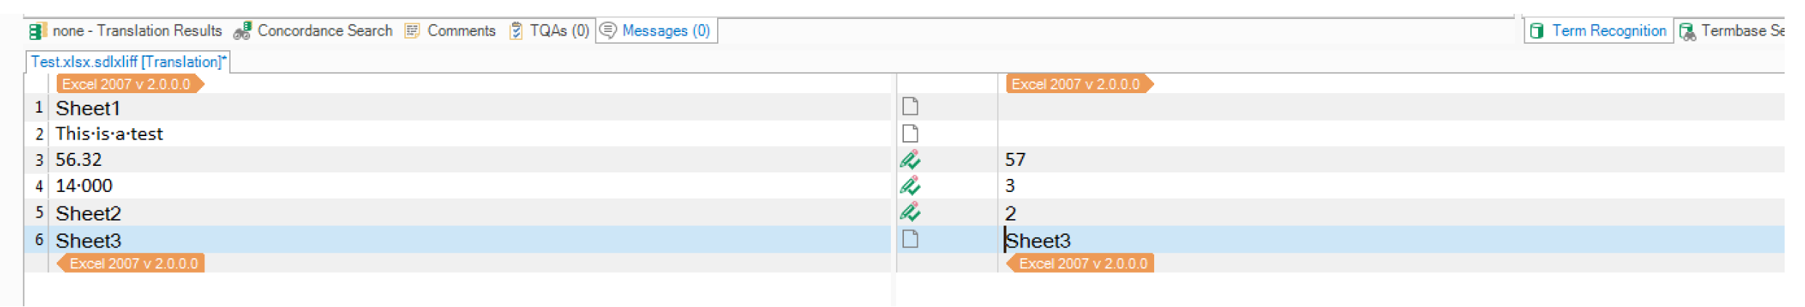1805x307 pixels.
Task: Click the TQAs clipboard icon
Action: click(516, 31)
